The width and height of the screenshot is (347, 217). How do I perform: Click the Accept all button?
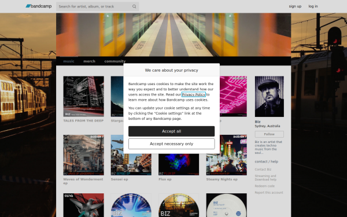tap(171, 131)
